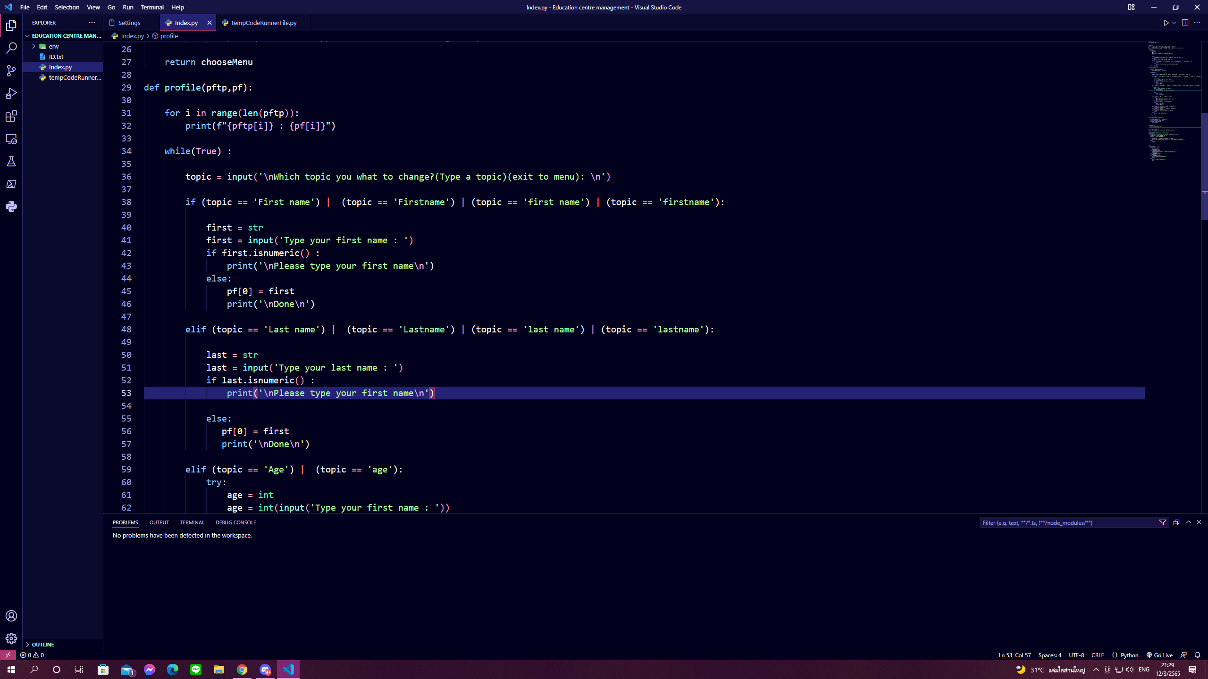Switch to the TERMINAL panel tab
Viewport: 1208px width, 679px height.
192,522
